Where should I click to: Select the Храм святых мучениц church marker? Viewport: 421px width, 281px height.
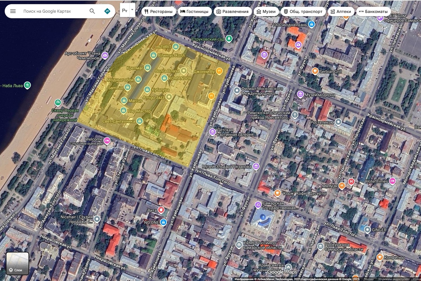coord(288,267)
